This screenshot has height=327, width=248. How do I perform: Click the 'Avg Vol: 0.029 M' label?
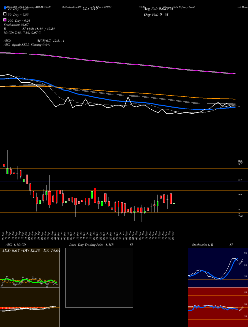[x=158, y=9]
